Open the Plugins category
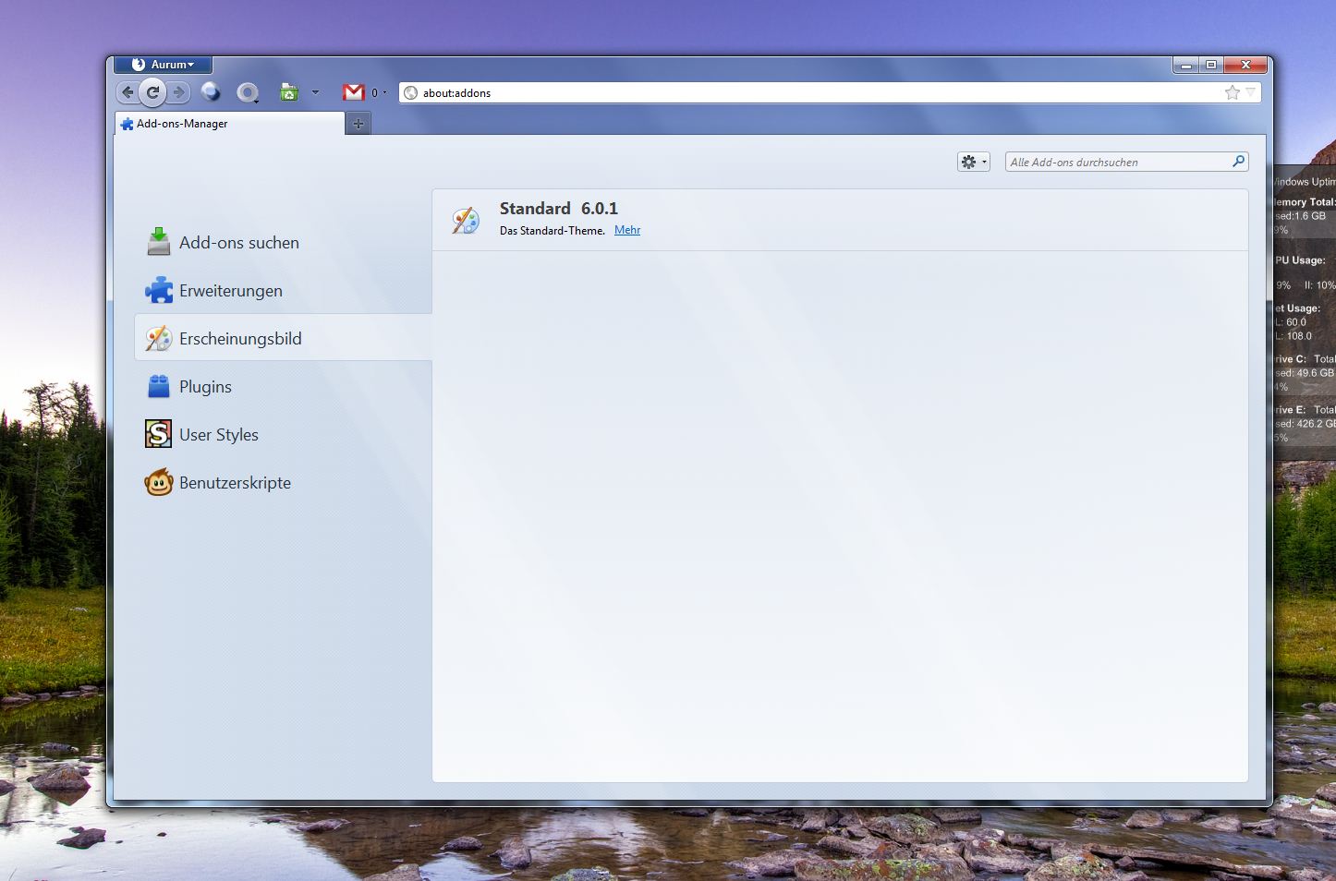 tap(283, 387)
